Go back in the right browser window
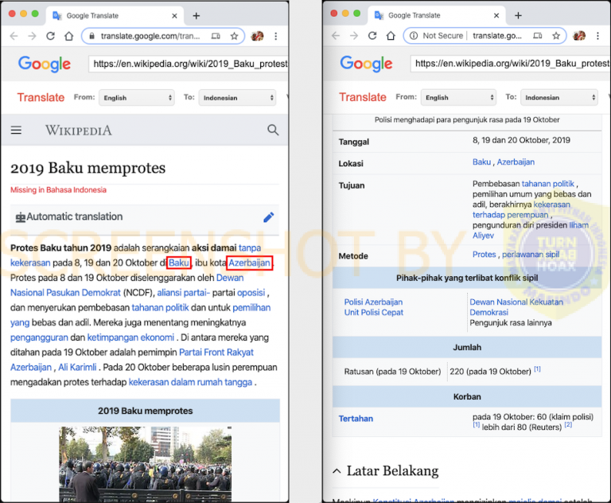Image resolution: width=611 pixels, height=503 pixels. point(336,36)
